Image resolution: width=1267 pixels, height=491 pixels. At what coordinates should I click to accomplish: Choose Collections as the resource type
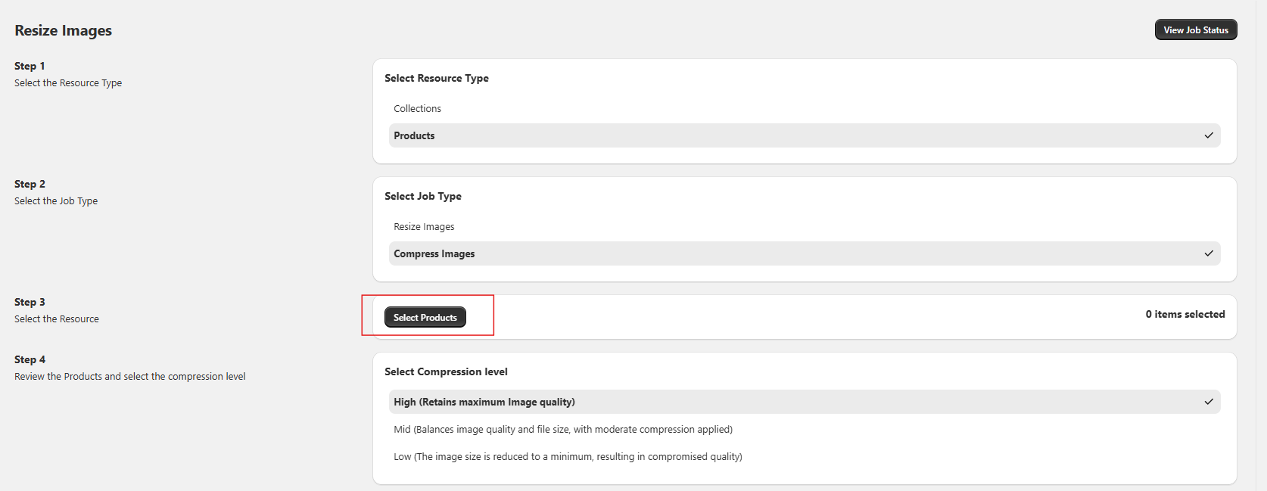tap(417, 109)
